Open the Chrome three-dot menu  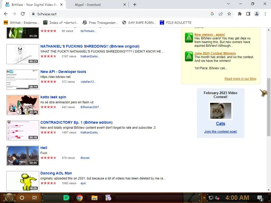click(265, 14)
